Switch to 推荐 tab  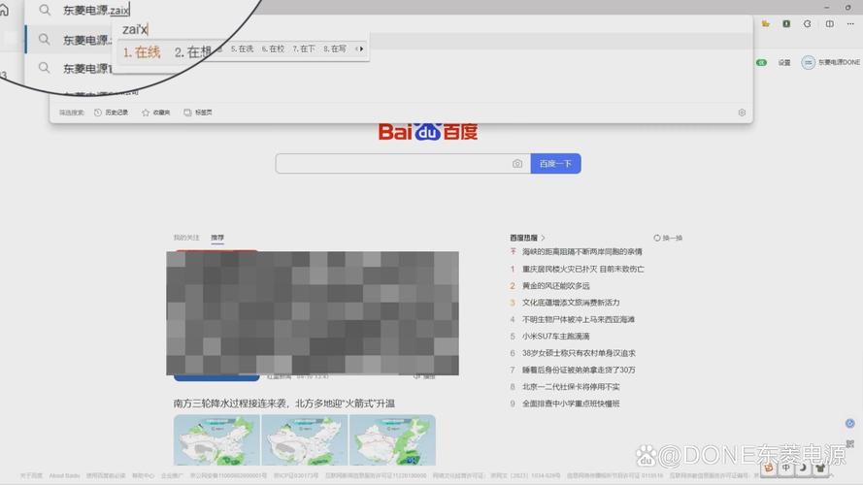[x=217, y=238]
